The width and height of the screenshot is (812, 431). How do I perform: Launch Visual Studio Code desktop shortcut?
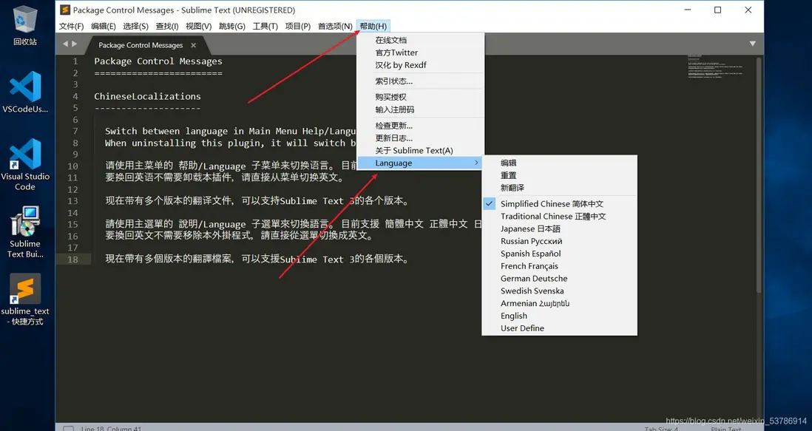pyautogui.click(x=25, y=165)
